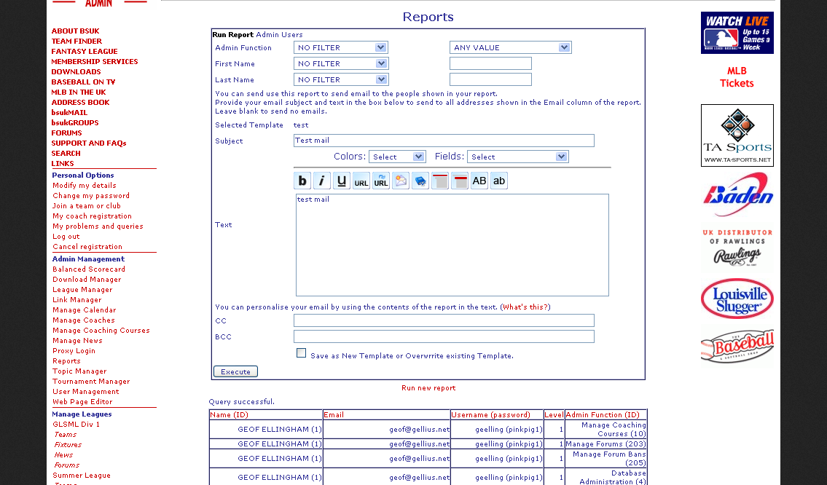The height and width of the screenshot is (485, 827).
Task: Click the CC input field
Action: pyautogui.click(x=444, y=320)
